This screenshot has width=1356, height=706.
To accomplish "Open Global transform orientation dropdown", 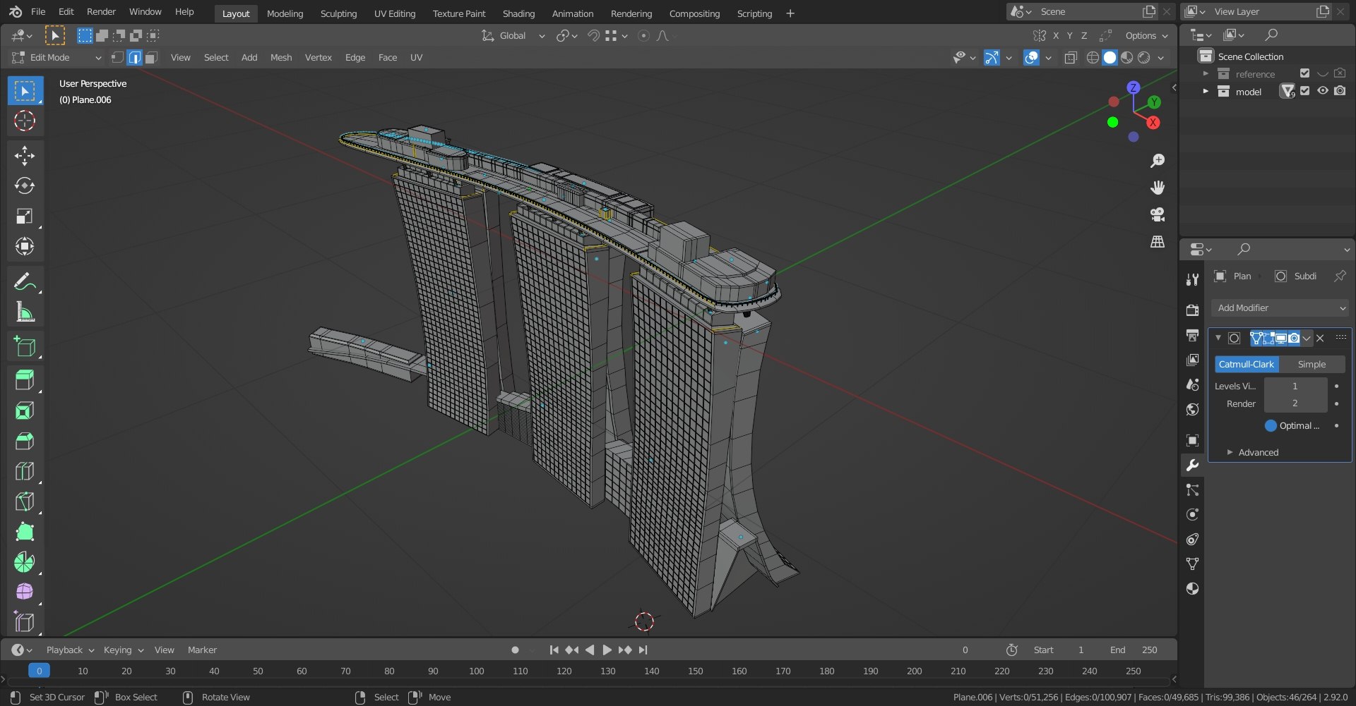I will pos(513,36).
